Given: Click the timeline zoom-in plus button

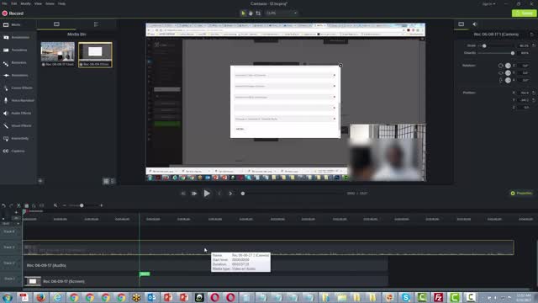Looking at the screenshot, I should click(101, 205).
